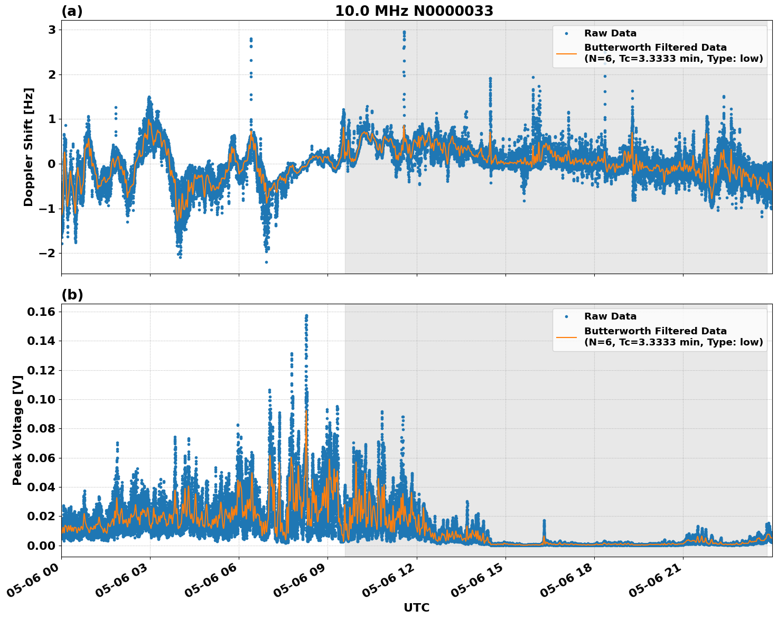
Task: Click subplot label (b)
Action: (x=72, y=294)
